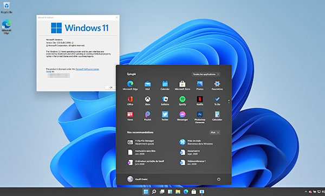
Task: Close the About Windows dialog
Action: click(116, 18)
